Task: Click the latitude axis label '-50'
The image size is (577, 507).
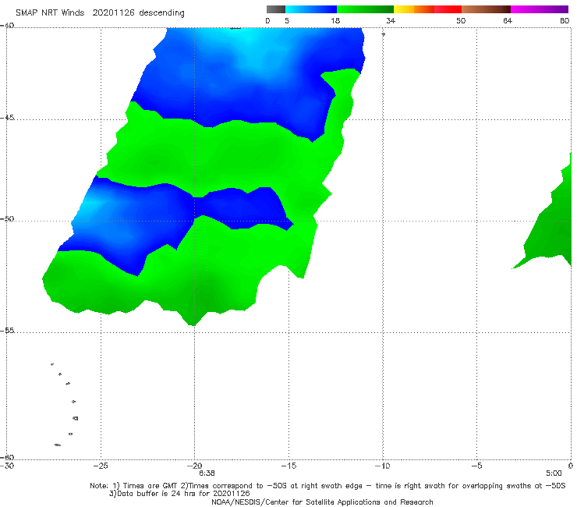Action: [7, 219]
